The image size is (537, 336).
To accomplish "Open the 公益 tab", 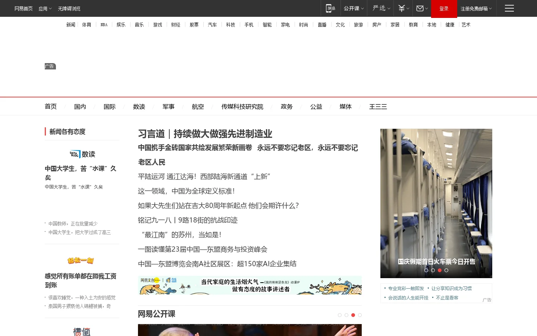I will pyautogui.click(x=316, y=106).
